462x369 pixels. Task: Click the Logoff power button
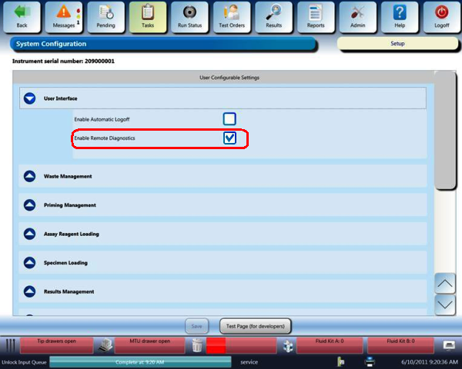click(x=441, y=17)
